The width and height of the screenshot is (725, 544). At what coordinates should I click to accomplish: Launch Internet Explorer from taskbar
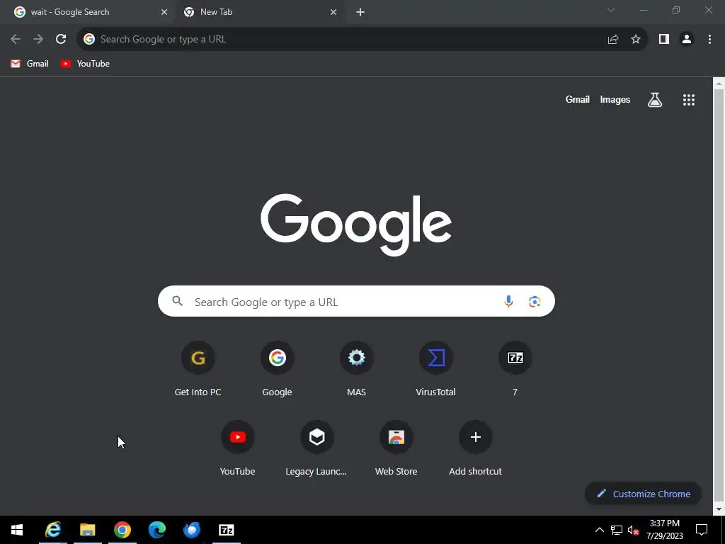53,530
